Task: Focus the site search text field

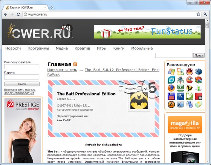Action: click(x=174, y=55)
